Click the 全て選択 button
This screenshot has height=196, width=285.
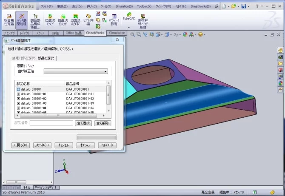[x=83, y=123]
